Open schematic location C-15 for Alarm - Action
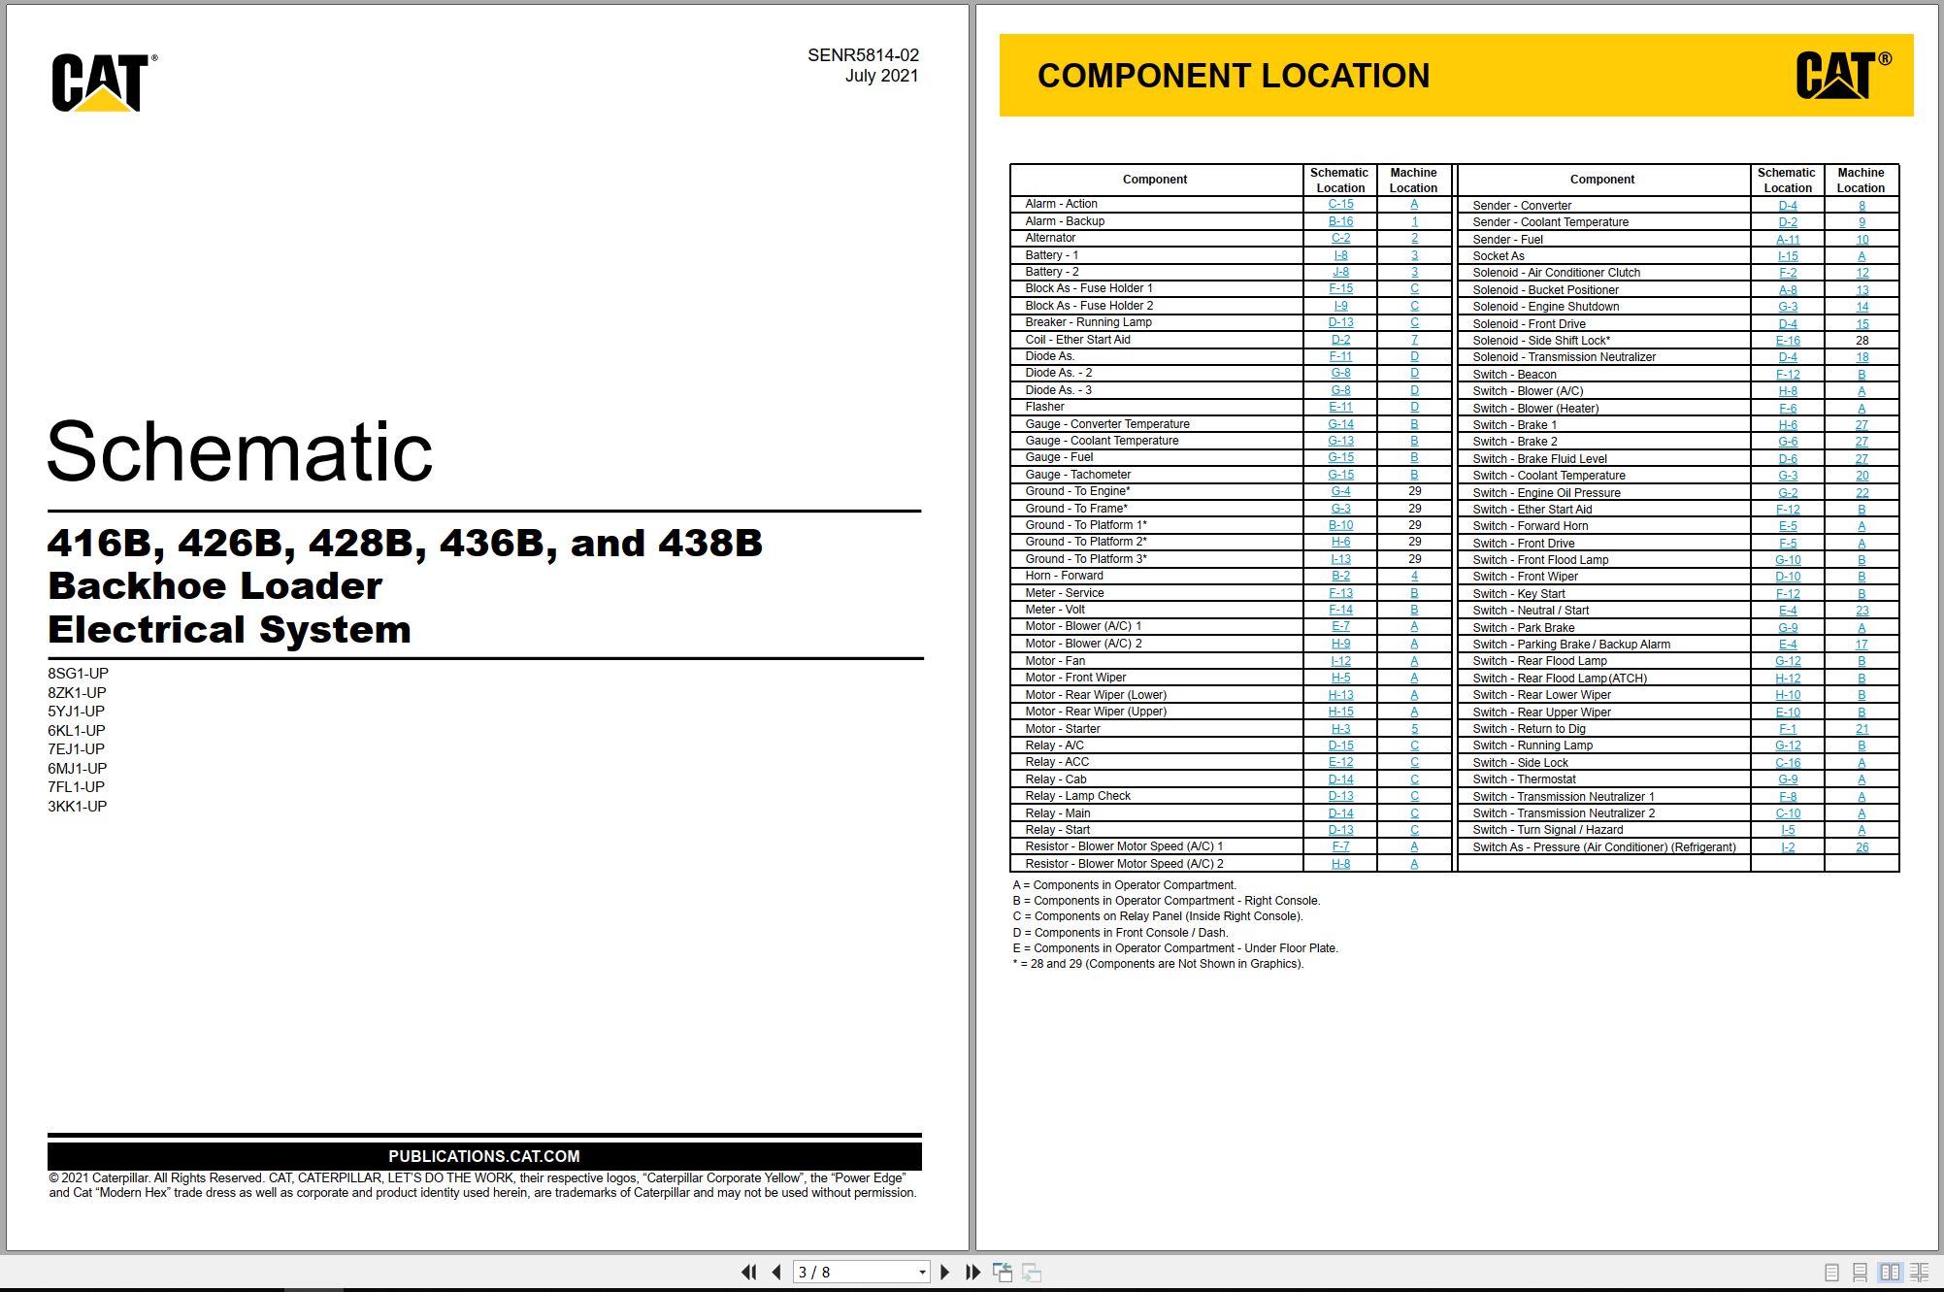 [x=1340, y=204]
